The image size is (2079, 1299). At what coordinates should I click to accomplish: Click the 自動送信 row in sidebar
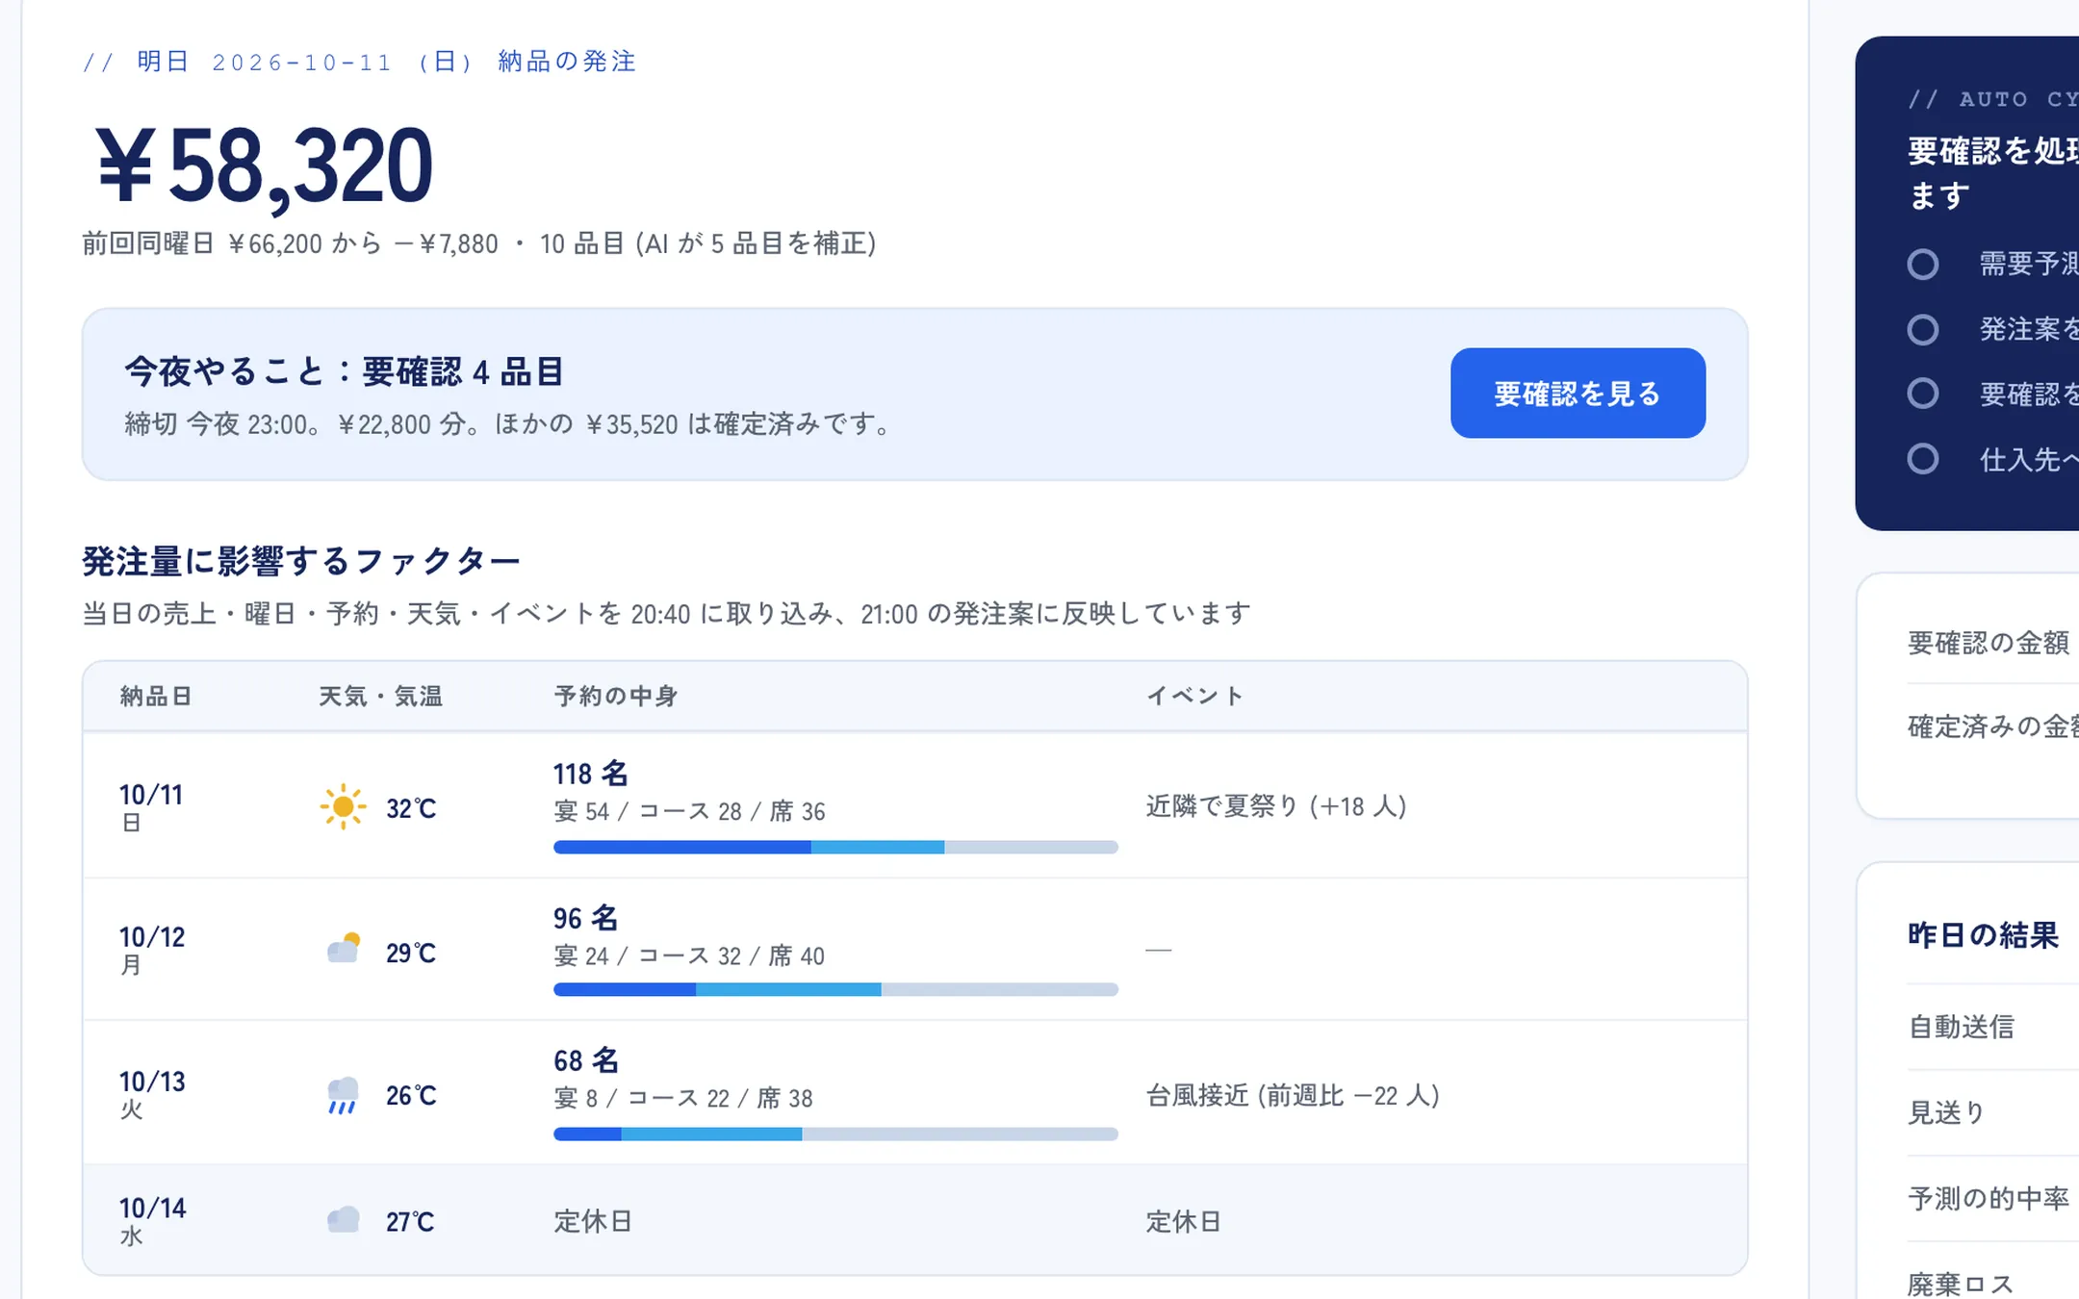pyautogui.click(x=1992, y=1027)
